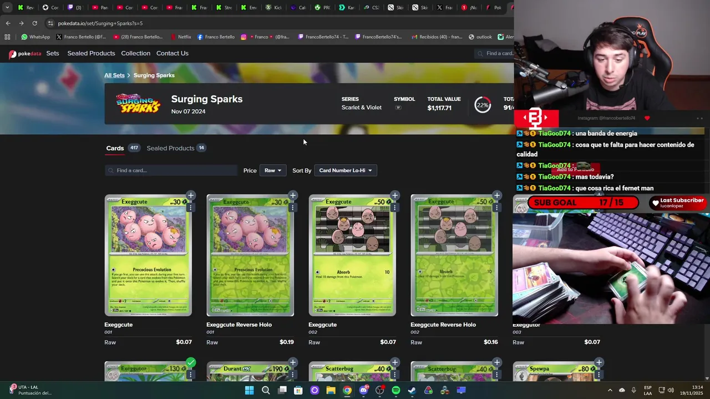Open the Price Raw dropdown

pos(272,170)
